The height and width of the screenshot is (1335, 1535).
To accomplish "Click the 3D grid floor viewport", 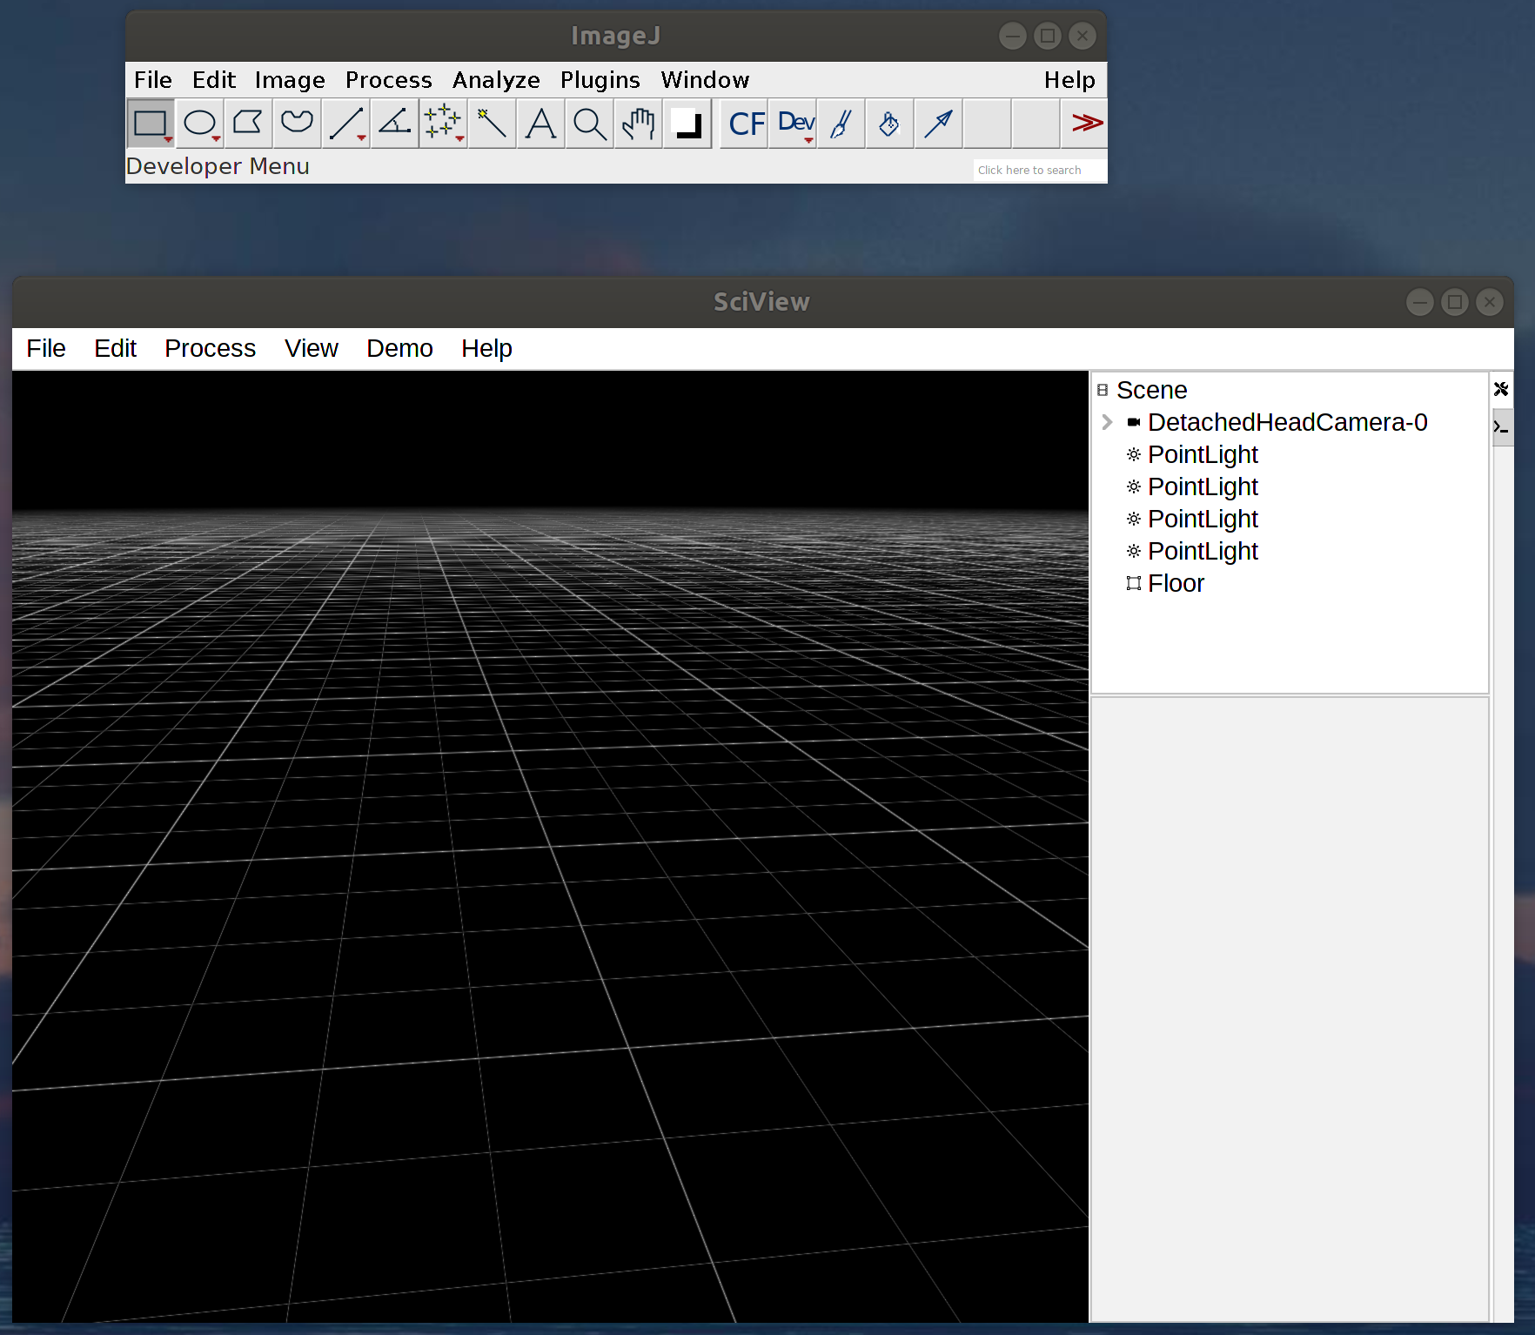I will tap(550, 846).
